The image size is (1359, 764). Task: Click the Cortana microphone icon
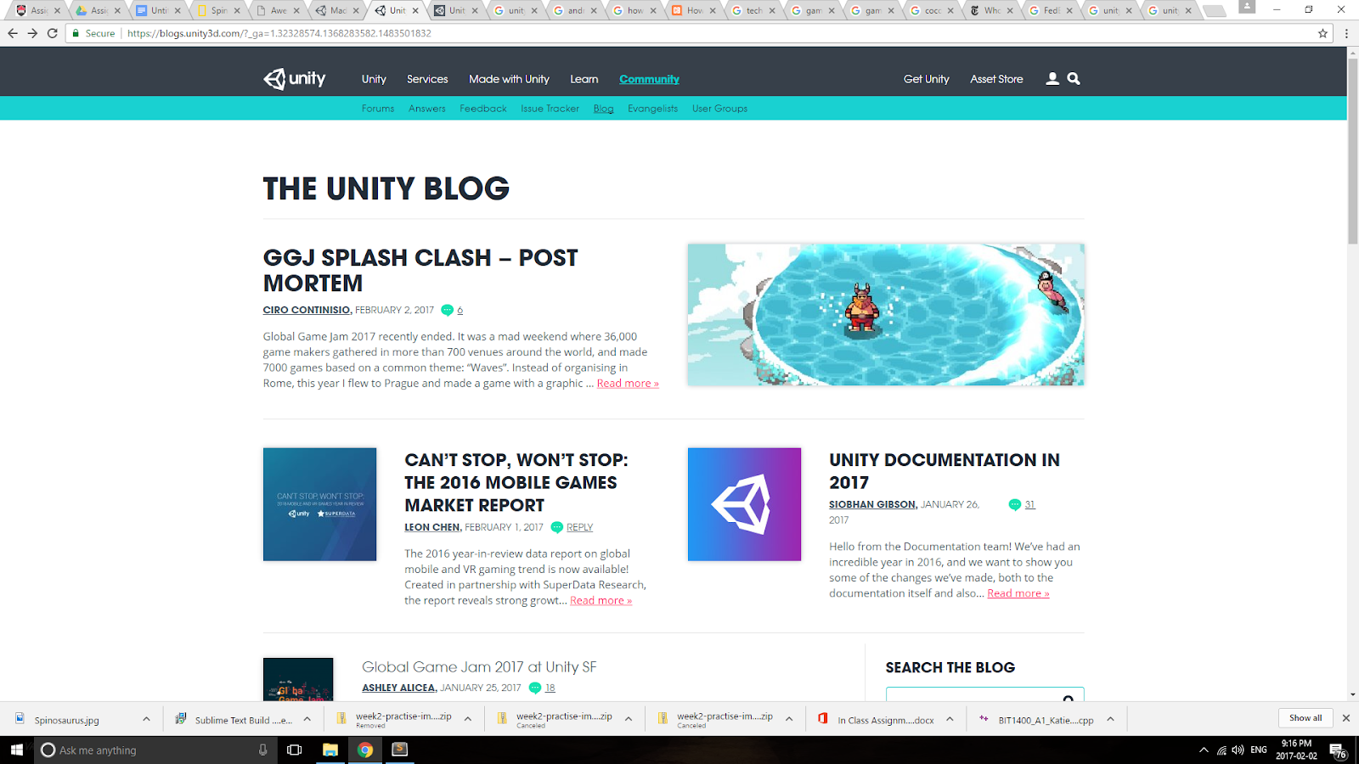[262, 750]
